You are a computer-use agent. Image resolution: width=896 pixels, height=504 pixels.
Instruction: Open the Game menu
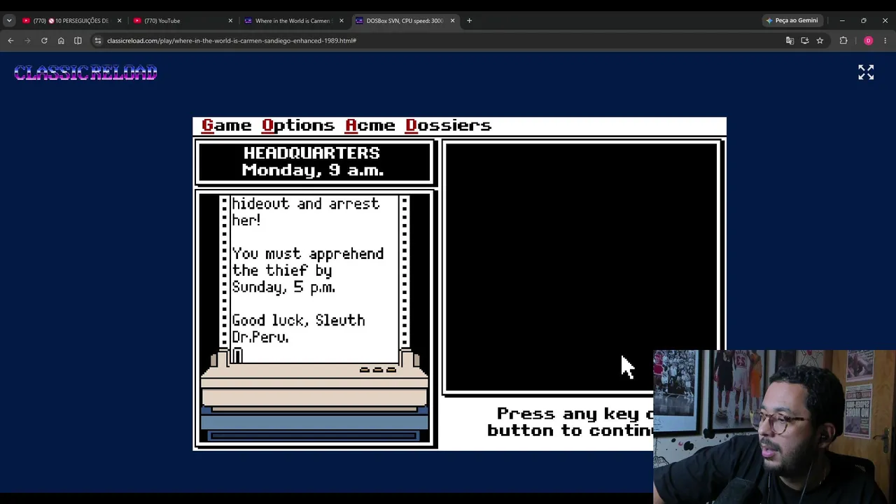pos(226,125)
